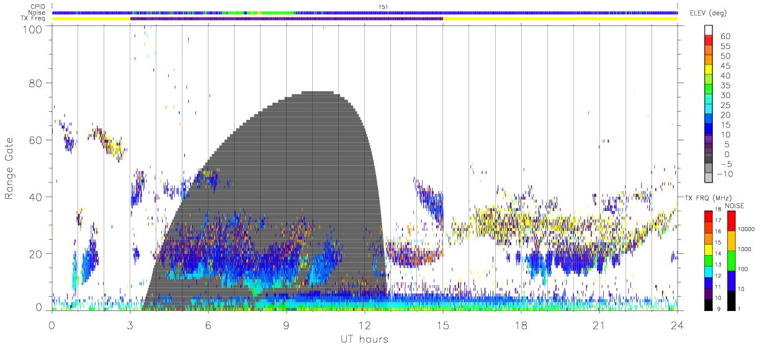
Task: Click the 'Range Gate' y-axis title
Action: [9, 168]
